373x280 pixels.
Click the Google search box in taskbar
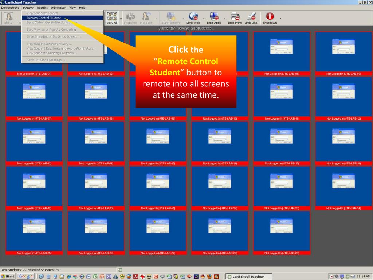click(x=26, y=276)
